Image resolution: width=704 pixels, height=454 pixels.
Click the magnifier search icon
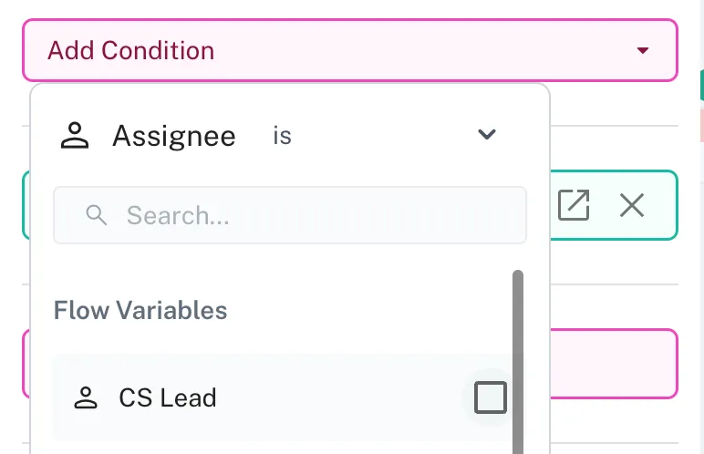pyautogui.click(x=97, y=215)
